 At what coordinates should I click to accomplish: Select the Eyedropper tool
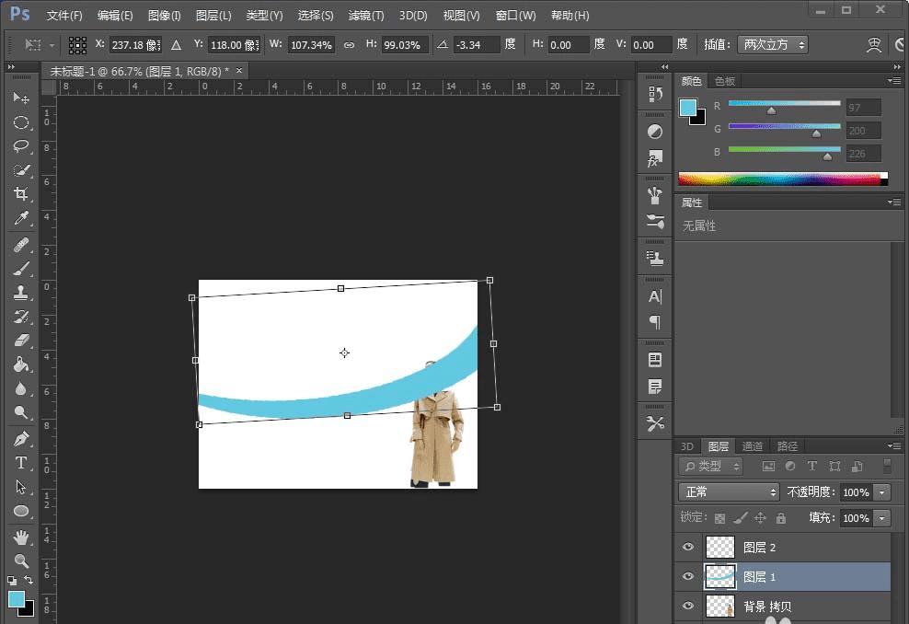point(21,218)
